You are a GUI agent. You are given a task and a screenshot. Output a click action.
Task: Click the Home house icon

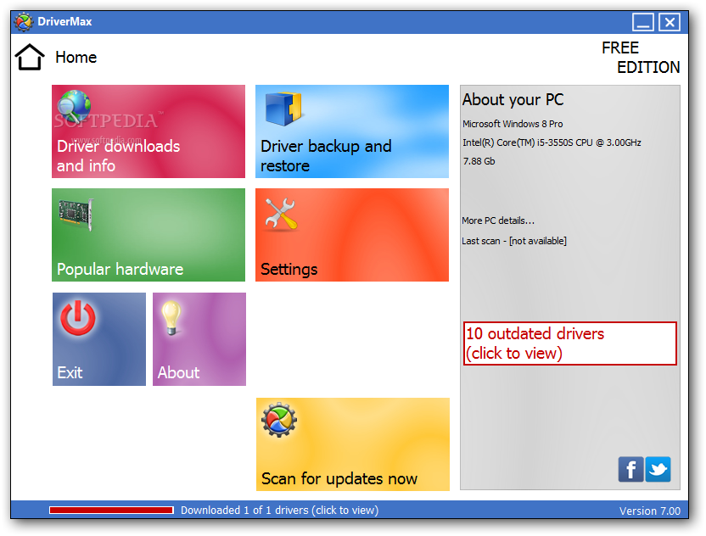coord(30,57)
